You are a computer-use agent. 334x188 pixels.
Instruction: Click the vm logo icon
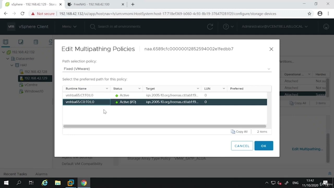[x=11, y=26]
